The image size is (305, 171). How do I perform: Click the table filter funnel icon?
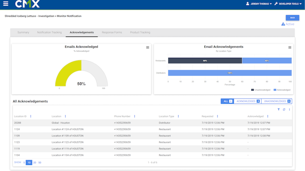click(279, 109)
